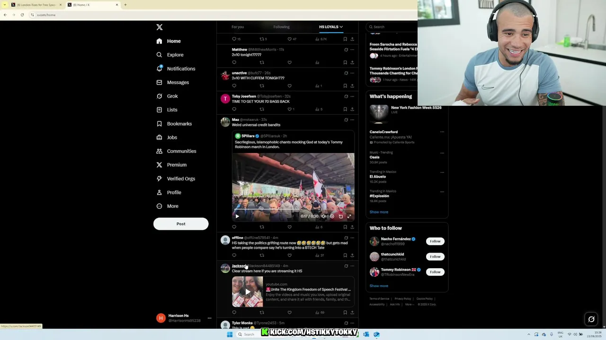Toggle picture-in-picture on the 5Pillars video
Viewport: 606px width, 340px height.
tap(340, 216)
